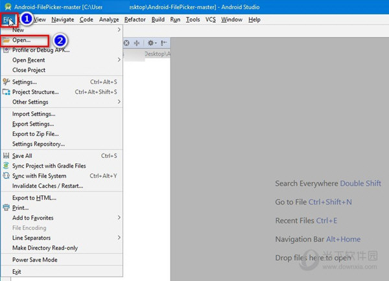Click Exit in File menu
Viewport: 389px width, 281px height.
62,272
